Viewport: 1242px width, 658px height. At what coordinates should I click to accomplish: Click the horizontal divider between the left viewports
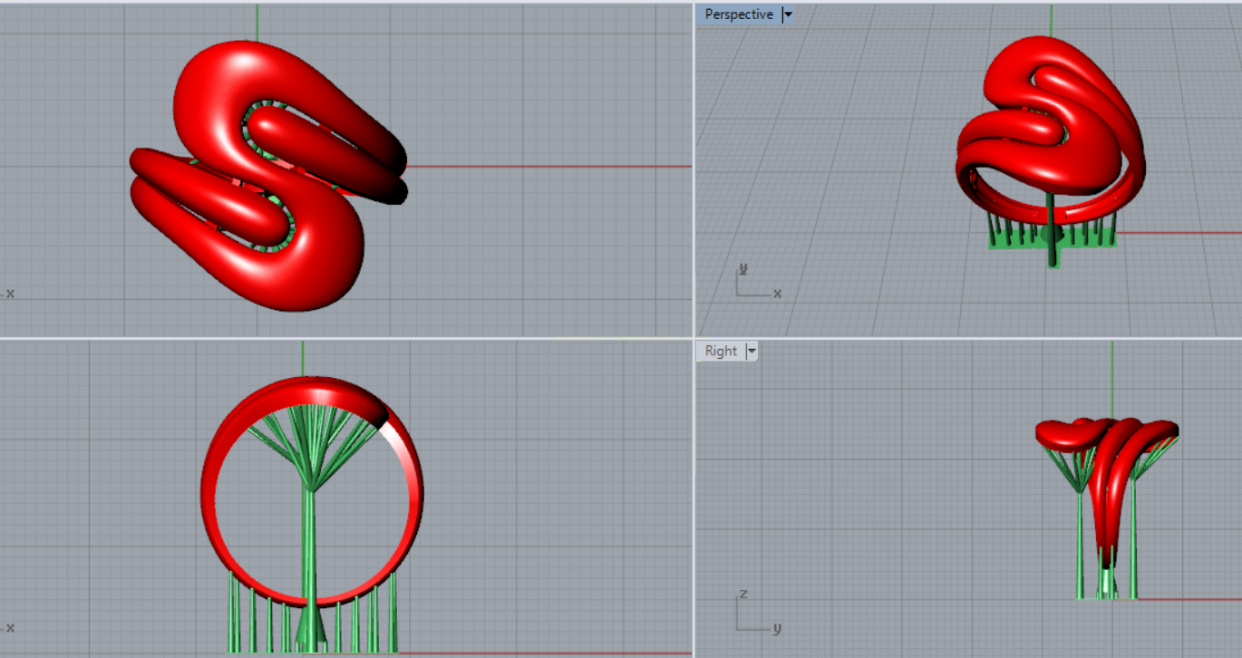point(344,338)
